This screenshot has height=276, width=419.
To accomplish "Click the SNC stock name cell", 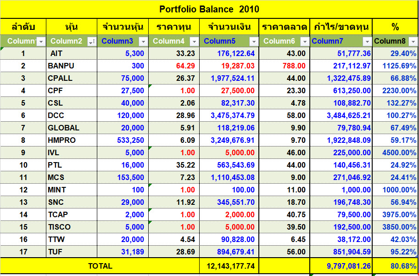I will pyautogui.click(x=72, y=202).
